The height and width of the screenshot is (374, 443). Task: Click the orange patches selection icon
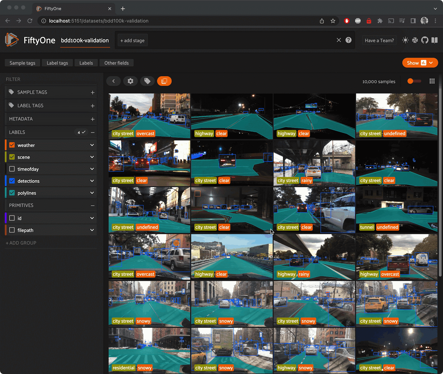click(164, 81)
